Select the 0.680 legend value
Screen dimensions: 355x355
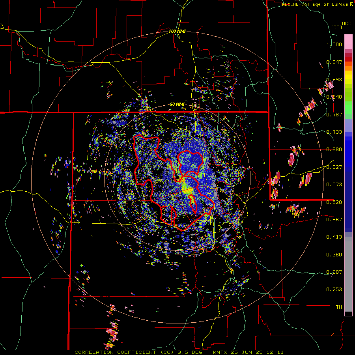334,149
